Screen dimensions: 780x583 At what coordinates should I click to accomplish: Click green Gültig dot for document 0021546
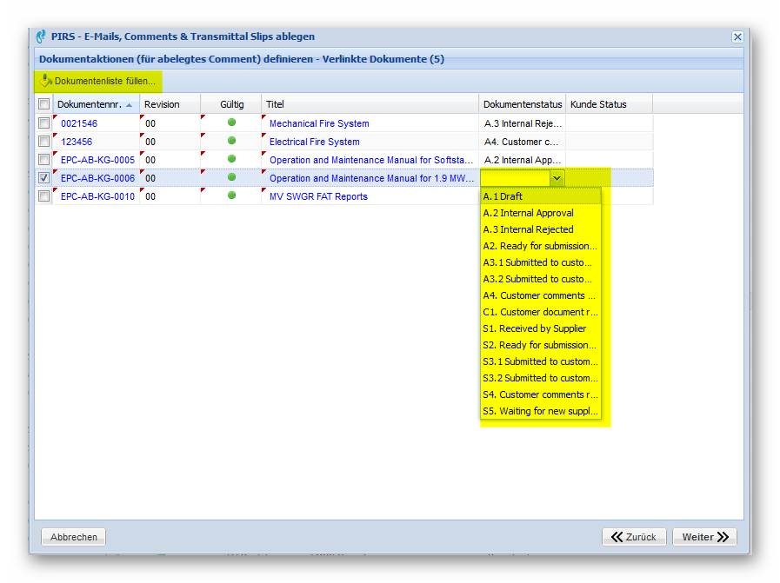[231, 123]
